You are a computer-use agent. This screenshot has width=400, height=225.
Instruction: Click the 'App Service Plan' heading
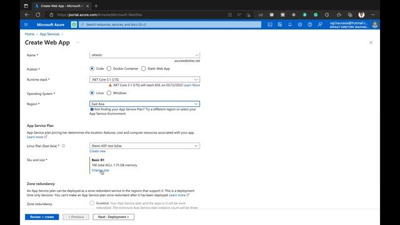coord(40,126)
